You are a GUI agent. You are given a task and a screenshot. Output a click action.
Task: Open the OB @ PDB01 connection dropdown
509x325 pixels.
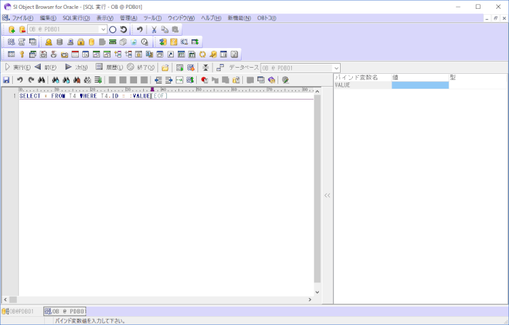(103, 30)
